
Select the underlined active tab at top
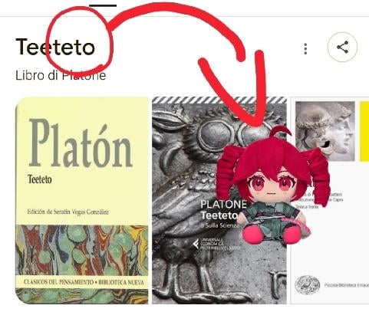[103, 5]
